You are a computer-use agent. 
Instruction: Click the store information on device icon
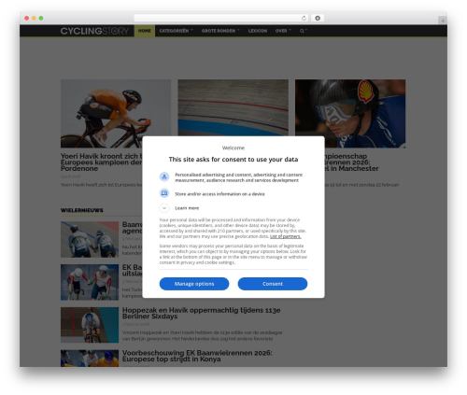click(x=164, y=193)
